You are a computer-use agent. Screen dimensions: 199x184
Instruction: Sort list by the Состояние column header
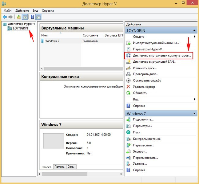click(90, 35)
